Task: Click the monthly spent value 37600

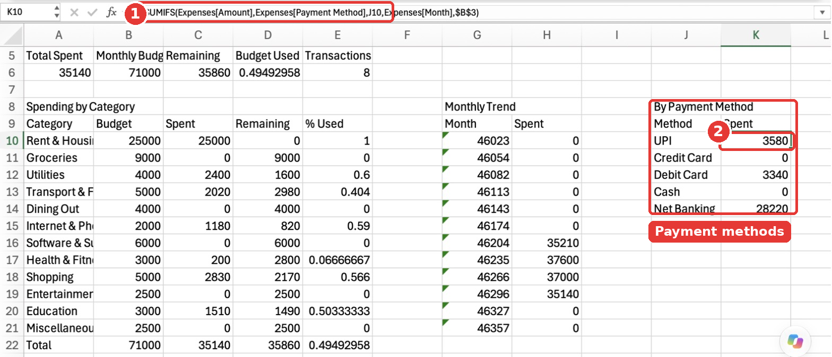Action: point(547,260)
